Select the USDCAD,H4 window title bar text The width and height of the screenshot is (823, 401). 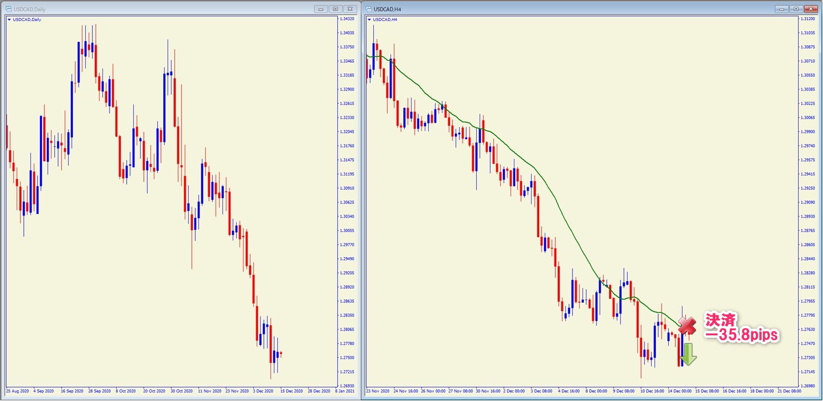coord(387,9)
